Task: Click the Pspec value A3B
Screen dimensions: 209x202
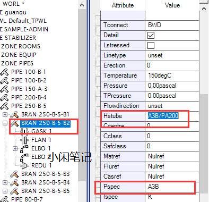Action: tap(153, 187)
